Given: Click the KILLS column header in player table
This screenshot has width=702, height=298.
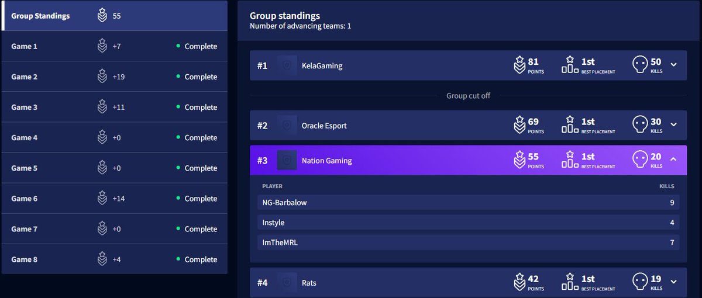Looking at the screenshot, I should 667,186.
